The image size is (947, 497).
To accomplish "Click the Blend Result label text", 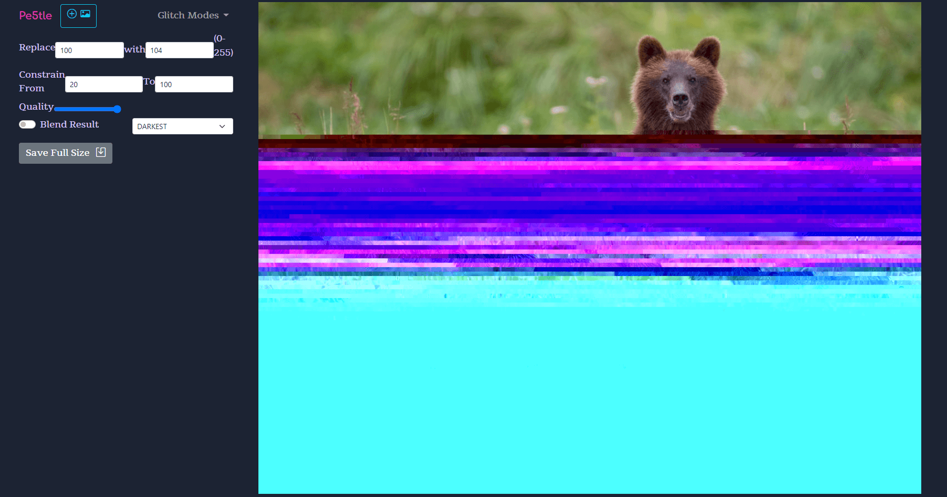I will [x=69, y=124].
